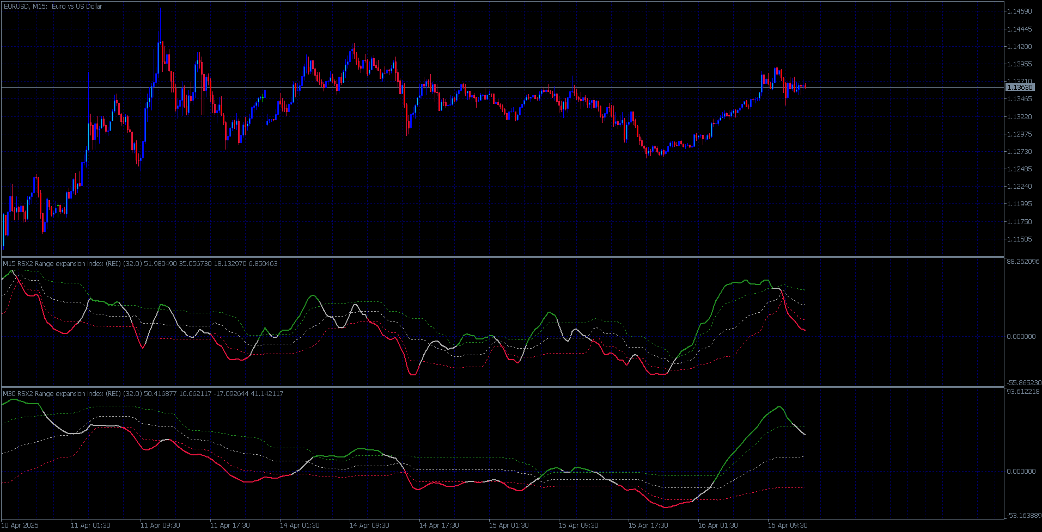1042x532 pixels.
Task: Click M30 indicator scale minimum -53.163889
Action: click(1024, 515)
